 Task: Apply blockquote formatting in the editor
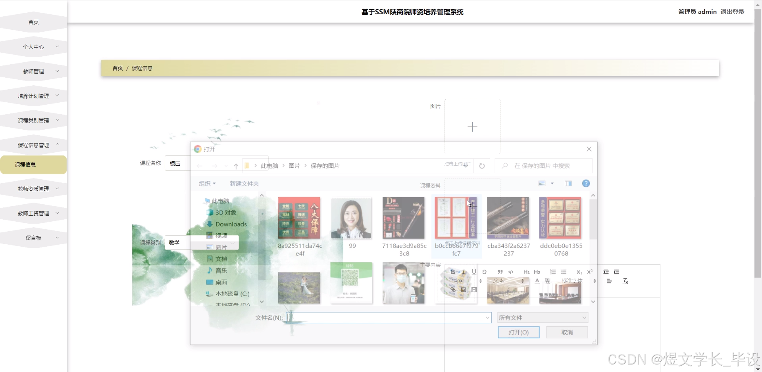click(500, 272)
